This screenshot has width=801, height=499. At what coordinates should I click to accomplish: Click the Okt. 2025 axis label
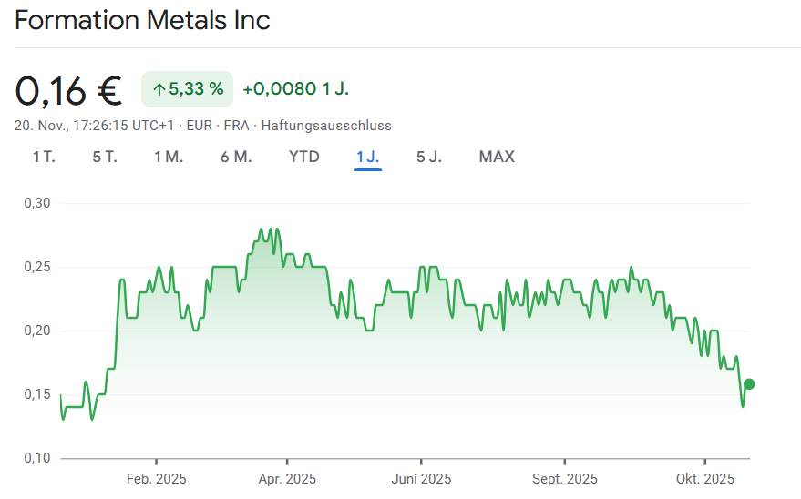coord(705,479)
